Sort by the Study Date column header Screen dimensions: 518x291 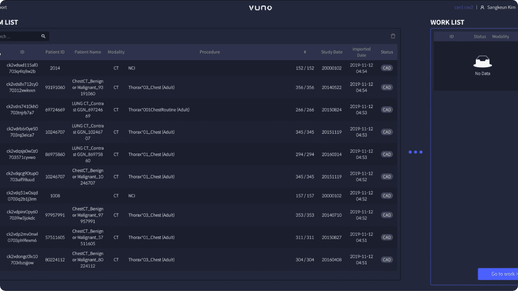click(332, 52)
